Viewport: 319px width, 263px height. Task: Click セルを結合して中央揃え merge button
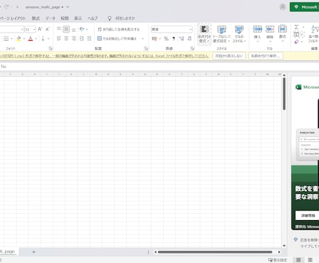tap(117, 39)
